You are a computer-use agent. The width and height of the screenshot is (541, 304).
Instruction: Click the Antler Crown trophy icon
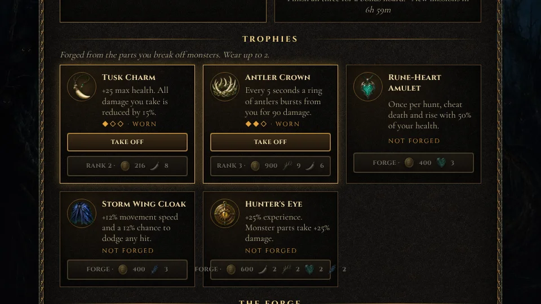(225, 87)
